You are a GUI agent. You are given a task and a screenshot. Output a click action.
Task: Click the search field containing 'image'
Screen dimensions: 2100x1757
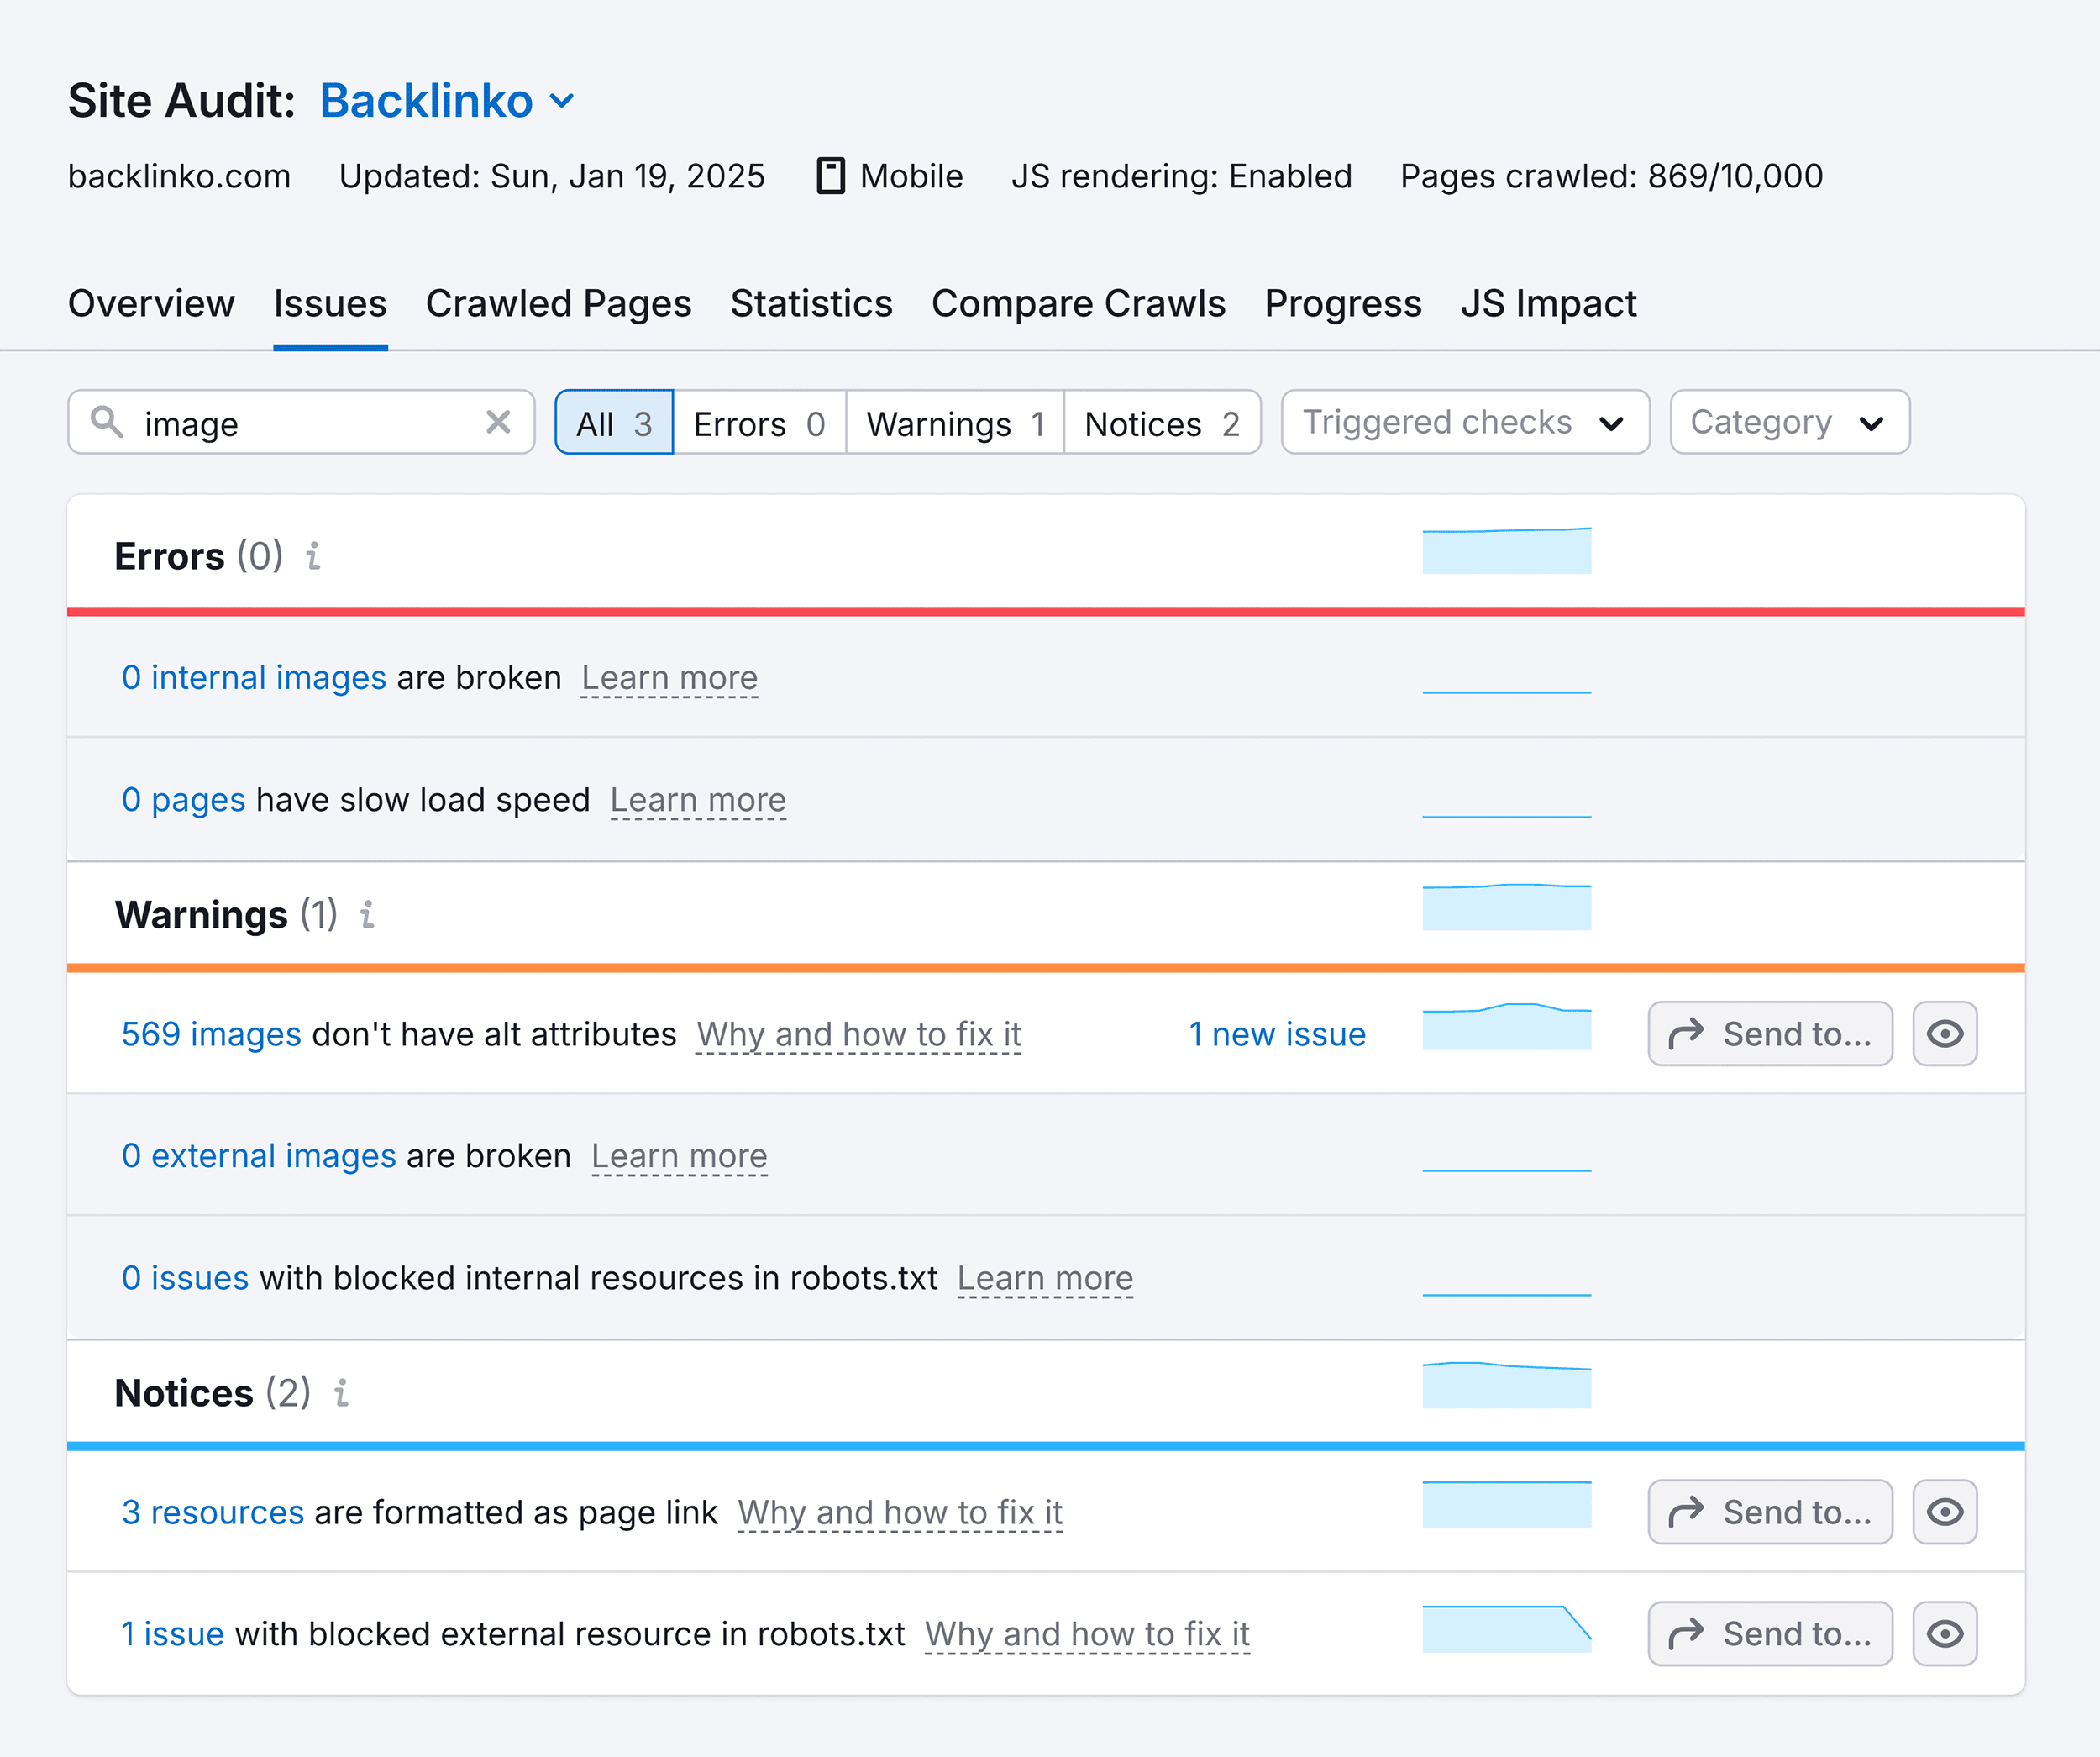[301, 423]
